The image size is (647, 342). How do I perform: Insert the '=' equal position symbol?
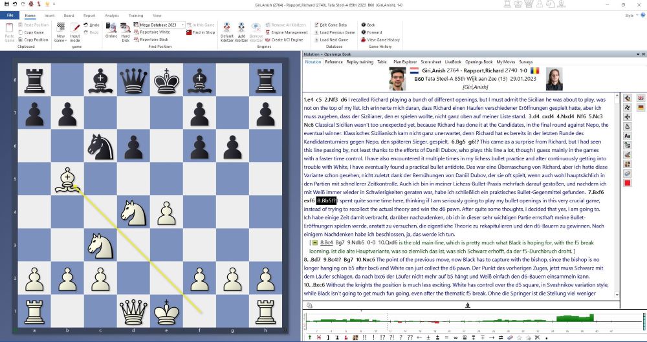(446, 337)
